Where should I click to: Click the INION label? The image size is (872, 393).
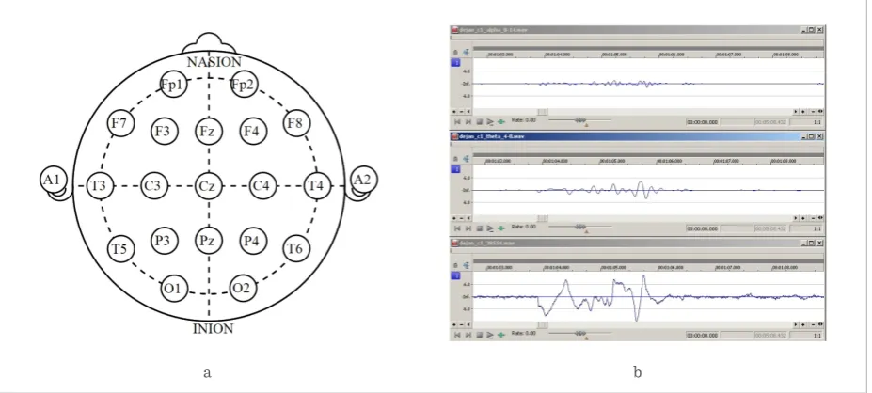[213, 328]
